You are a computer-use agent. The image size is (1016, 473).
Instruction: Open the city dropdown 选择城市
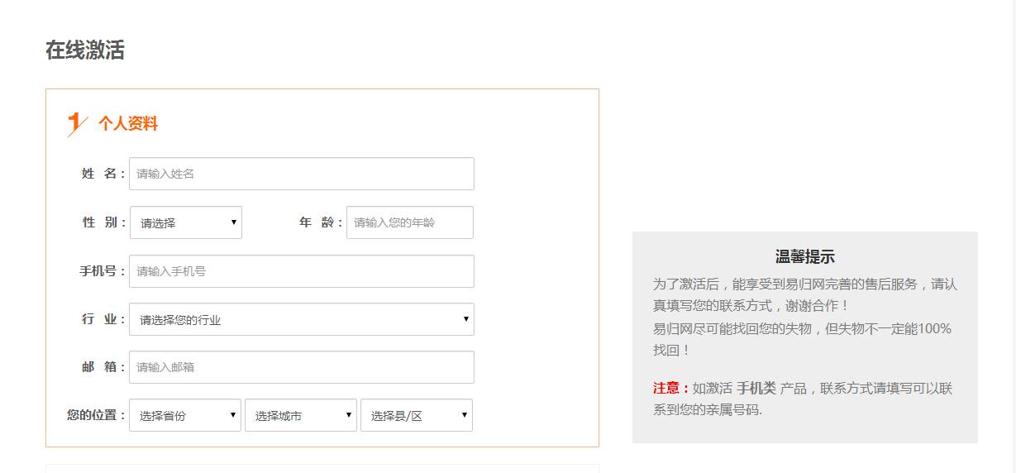pos(301,415)
